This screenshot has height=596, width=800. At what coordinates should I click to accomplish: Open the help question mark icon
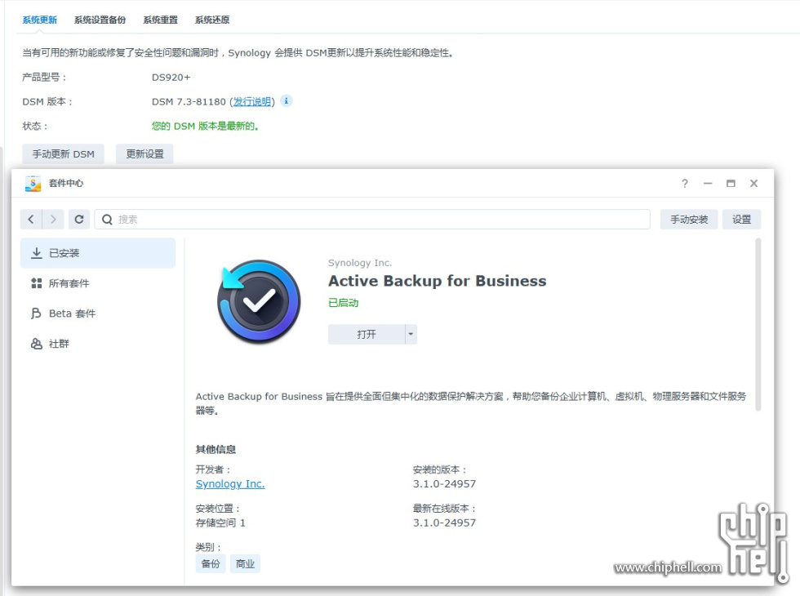(685, 184)
